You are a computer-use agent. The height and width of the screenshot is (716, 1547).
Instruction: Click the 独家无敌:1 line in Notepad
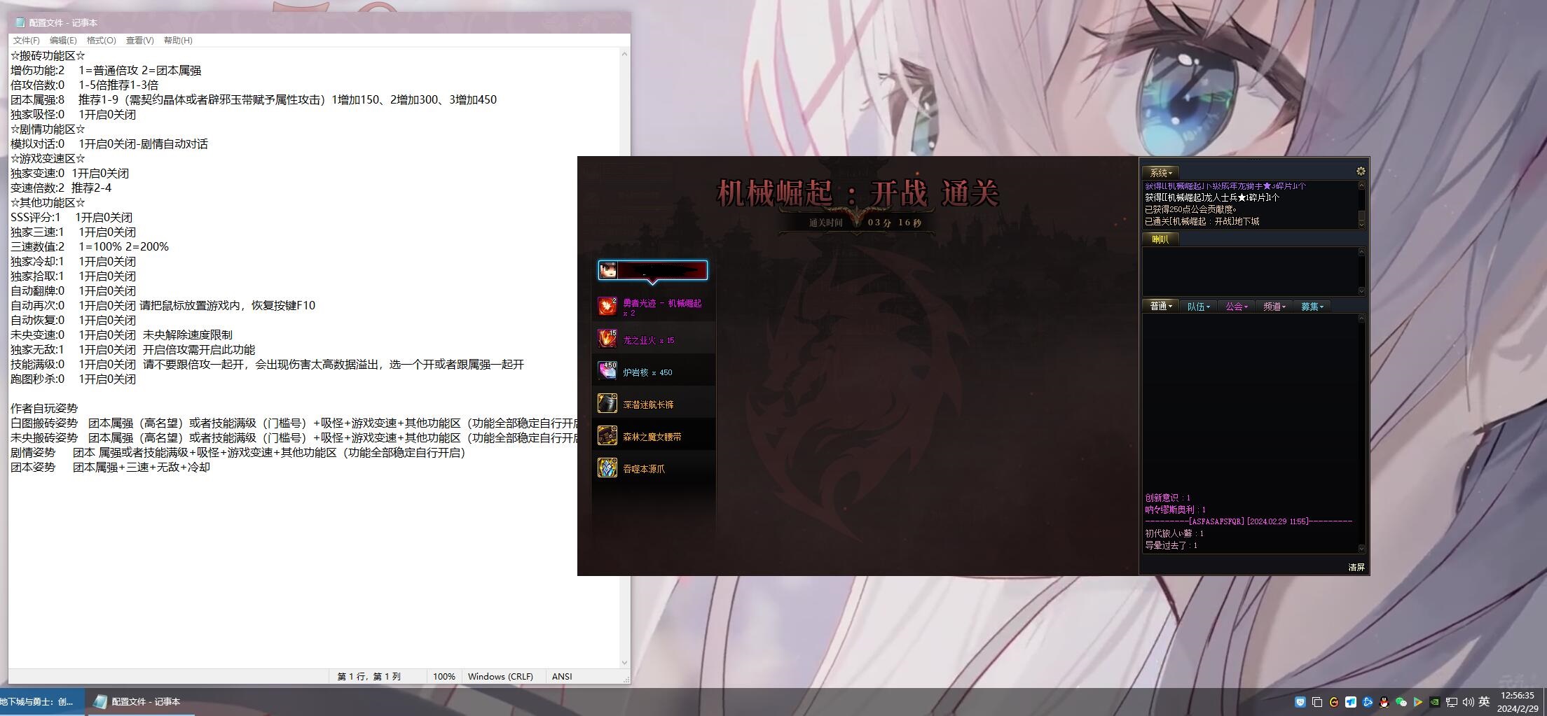pos(133,350)
